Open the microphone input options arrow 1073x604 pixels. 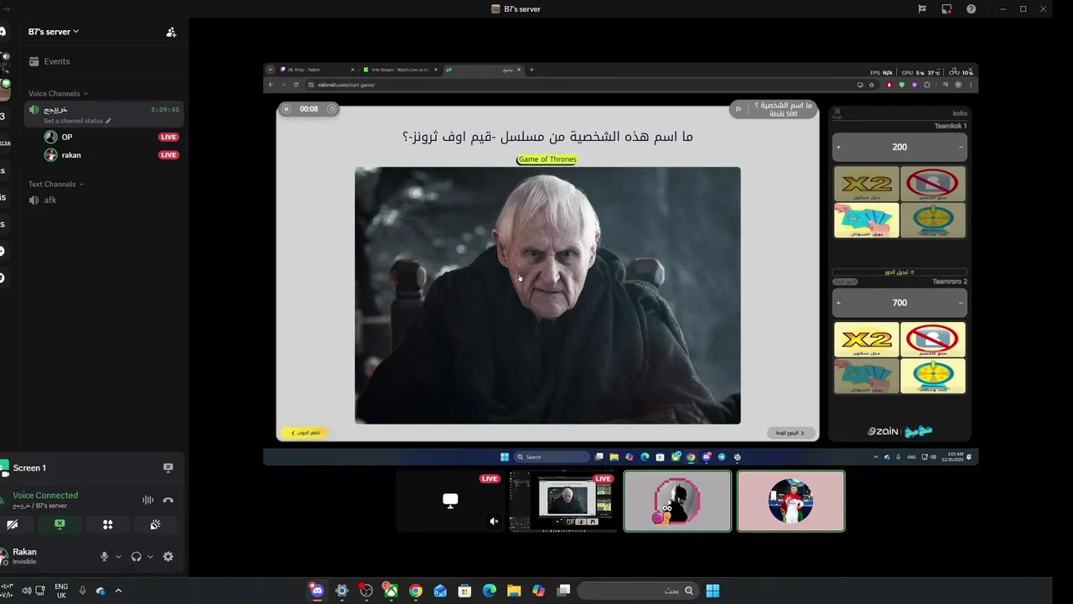pos(118,557)
